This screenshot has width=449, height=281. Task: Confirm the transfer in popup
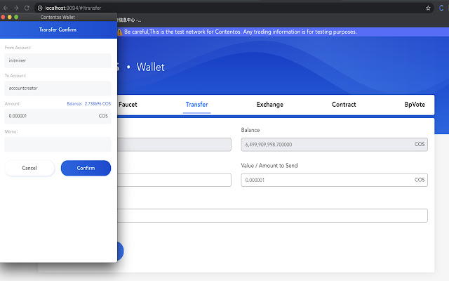(86, 168)
